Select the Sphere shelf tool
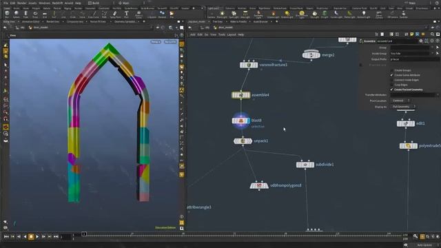This screenshot has height=248, width=441. point(17,14)
